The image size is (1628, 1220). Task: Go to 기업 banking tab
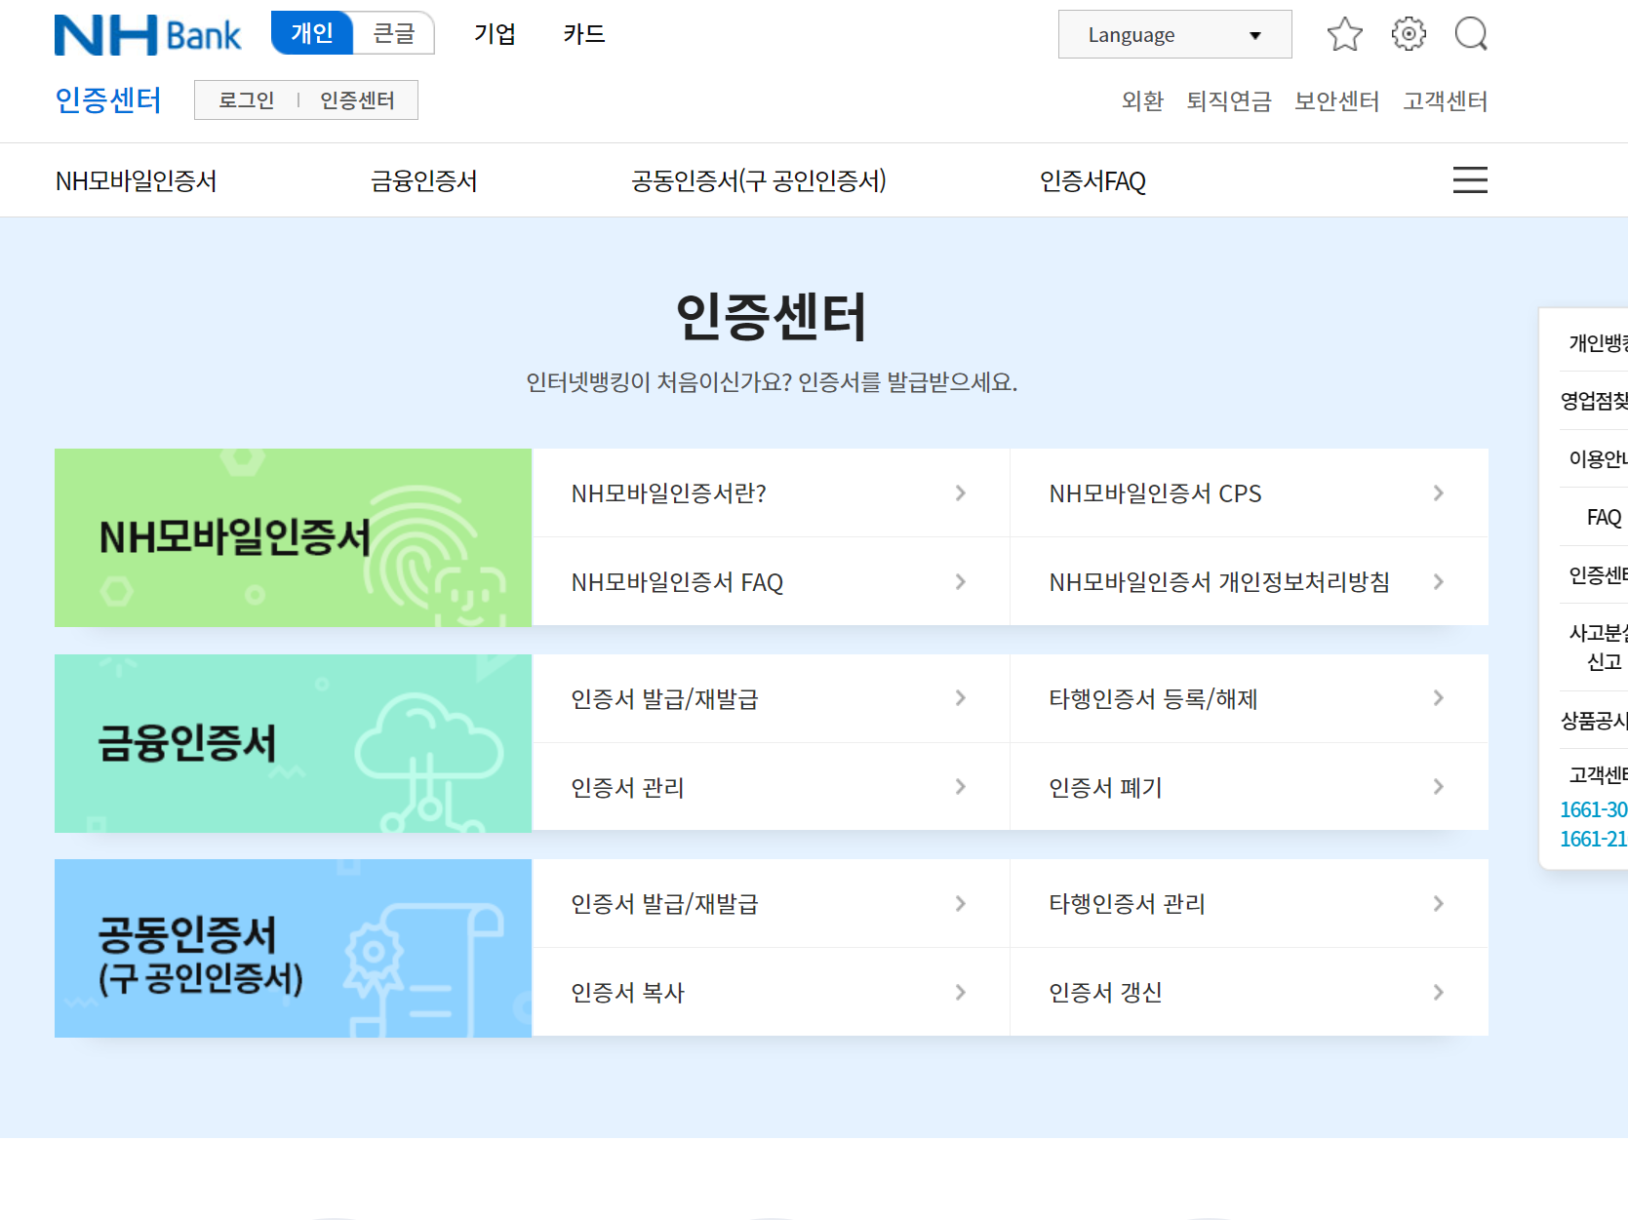coord(495,34)
